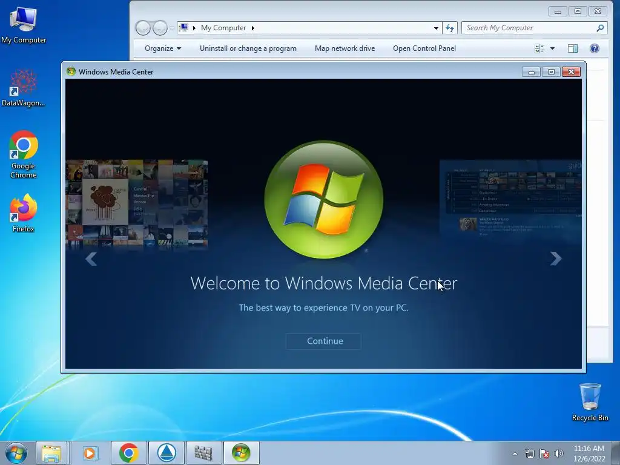Select Google Chrome desktop shortcut
The width and height of the screenshot is (620, 465).
(x=24, y=154)
